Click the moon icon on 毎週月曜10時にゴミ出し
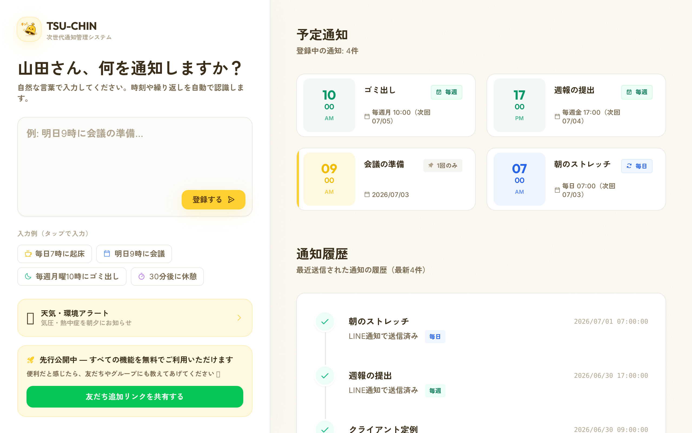 pos(28,276)
